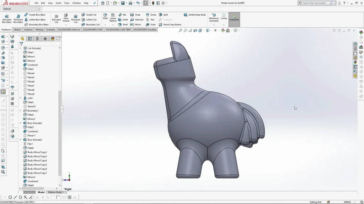Open the Appearances tab in the task pane

click(355, 62)
